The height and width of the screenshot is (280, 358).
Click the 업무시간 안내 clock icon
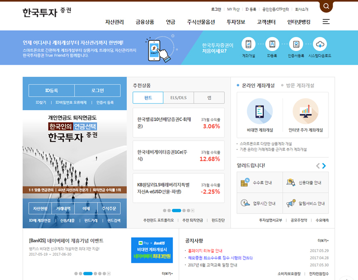(245, 203)
